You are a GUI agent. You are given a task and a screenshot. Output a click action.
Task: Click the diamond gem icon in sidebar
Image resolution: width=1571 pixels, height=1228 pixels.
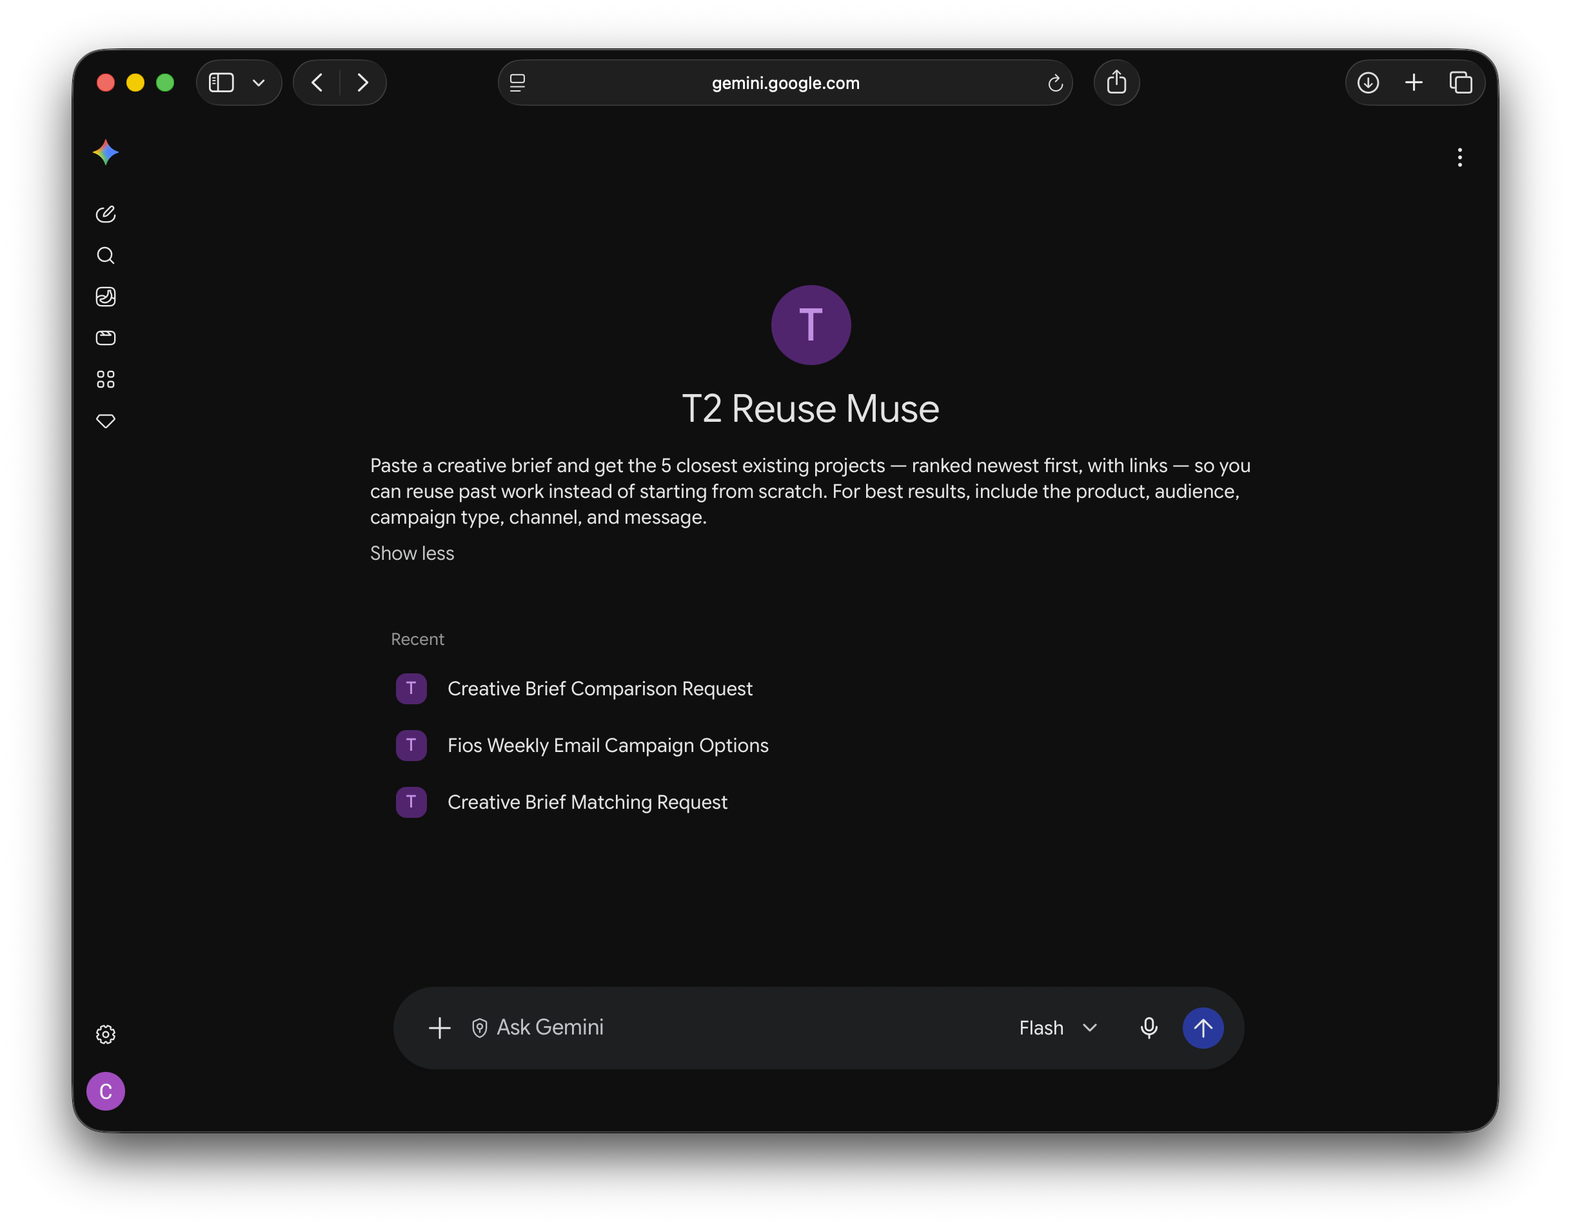point(106,421)
